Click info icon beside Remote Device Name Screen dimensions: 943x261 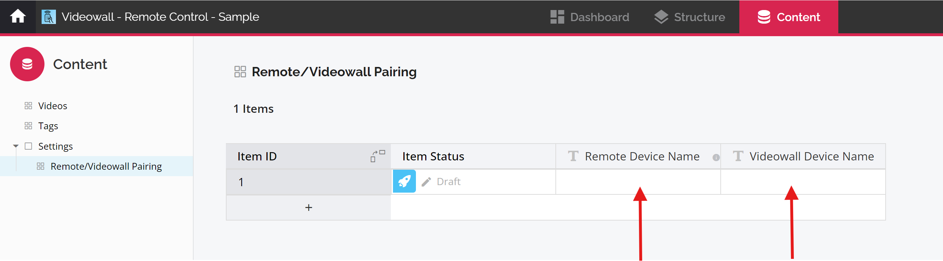(716, 157)
